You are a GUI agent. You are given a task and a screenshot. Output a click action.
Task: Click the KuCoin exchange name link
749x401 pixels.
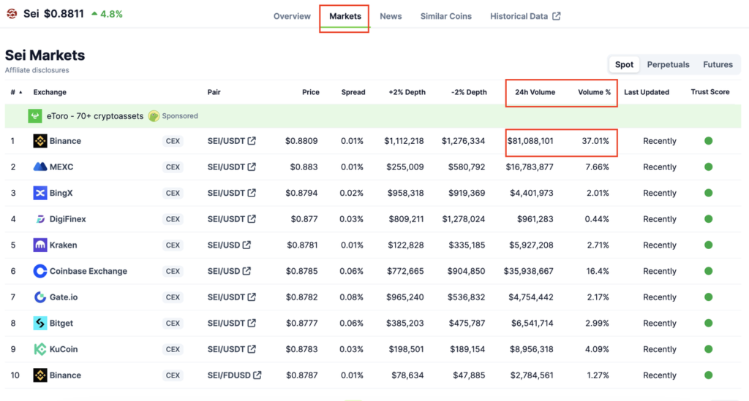click(64, 349)
